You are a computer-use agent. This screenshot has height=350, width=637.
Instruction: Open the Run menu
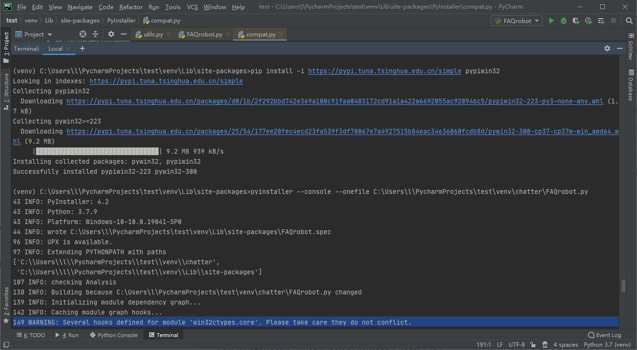154,7
